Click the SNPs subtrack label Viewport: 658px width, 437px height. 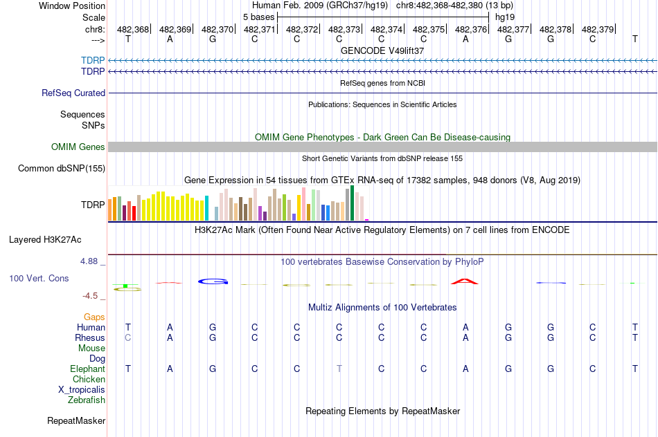[x=94, y=125]
